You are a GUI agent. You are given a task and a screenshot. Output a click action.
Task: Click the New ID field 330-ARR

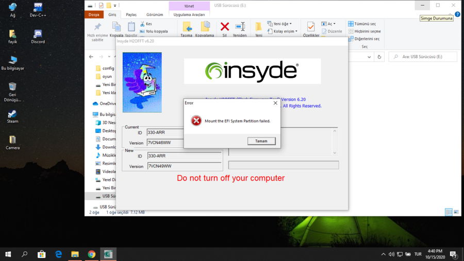tap(185, 156)
